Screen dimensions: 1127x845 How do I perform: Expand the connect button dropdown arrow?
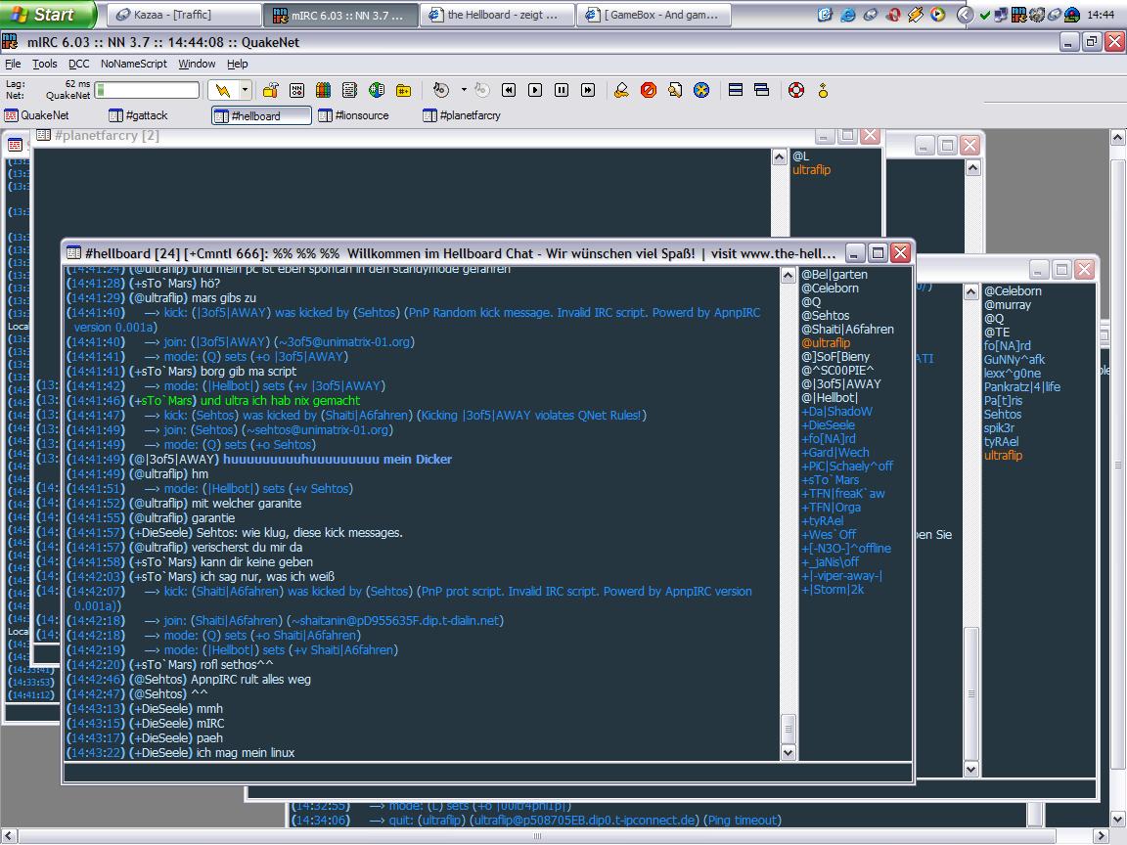[x=245, y=90]
